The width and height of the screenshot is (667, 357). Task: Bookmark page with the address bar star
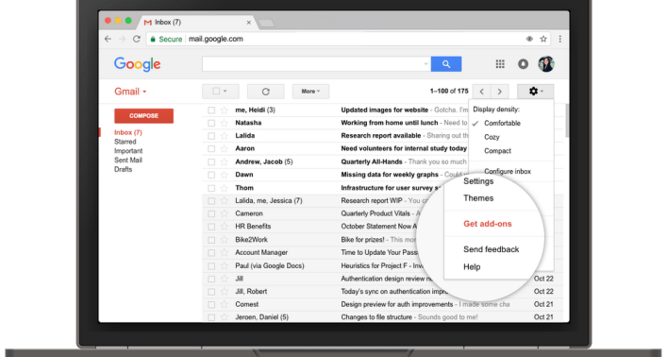click(543, 39)
